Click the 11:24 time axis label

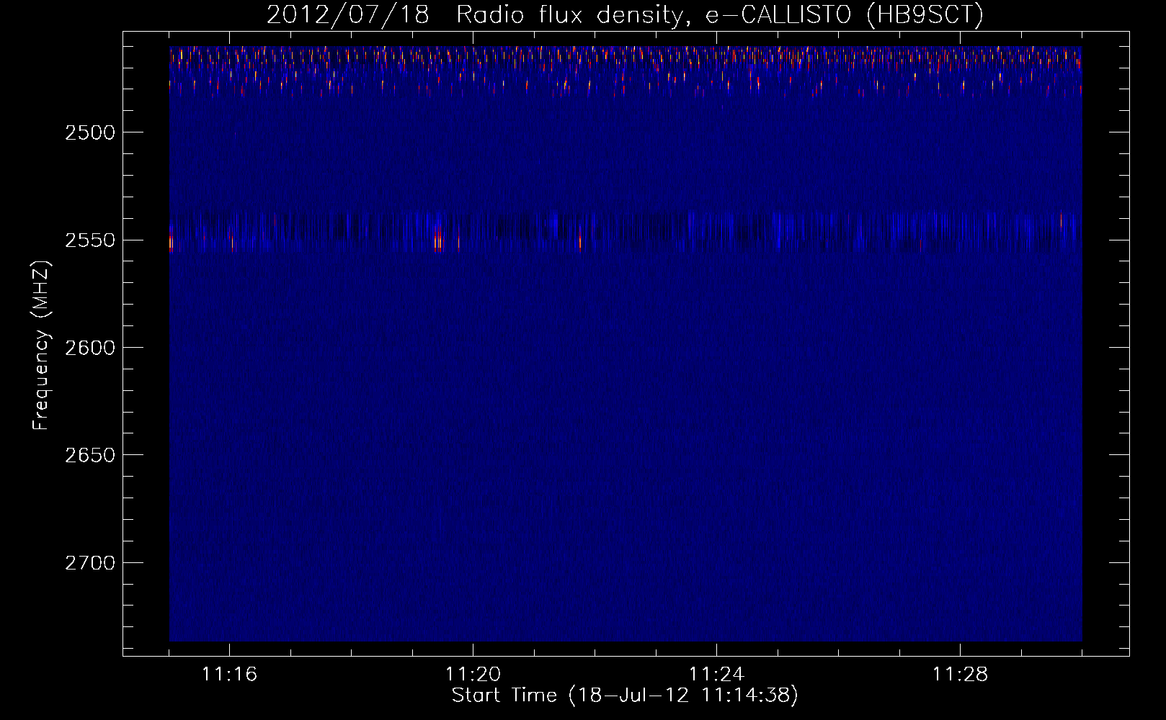[x=717, y=675]
